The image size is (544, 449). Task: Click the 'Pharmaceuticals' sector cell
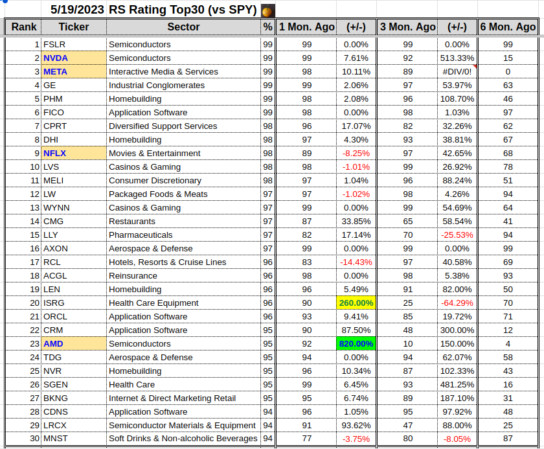183,235
